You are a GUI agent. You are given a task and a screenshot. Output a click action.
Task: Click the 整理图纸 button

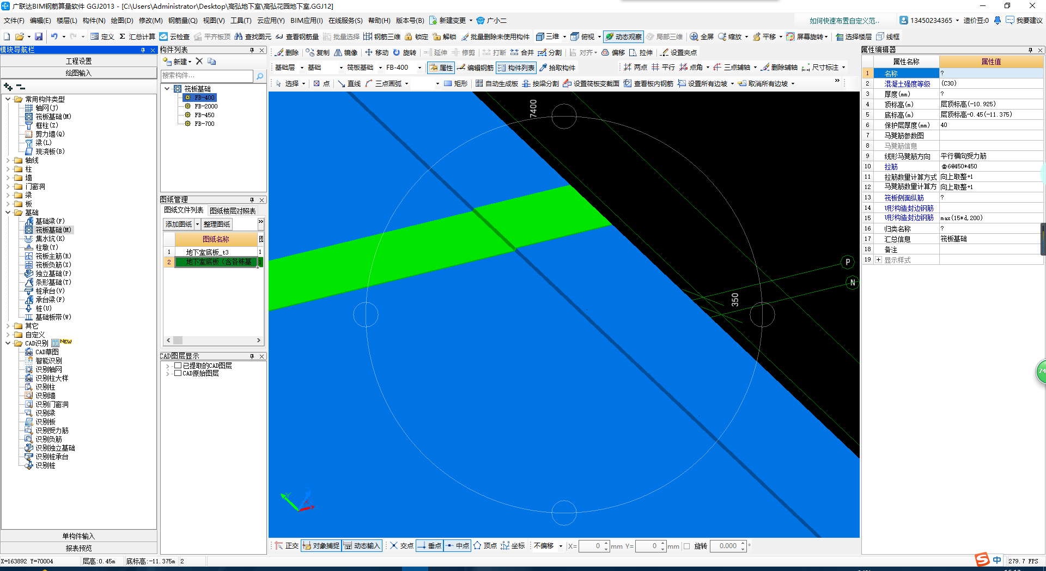pos(217,224)
